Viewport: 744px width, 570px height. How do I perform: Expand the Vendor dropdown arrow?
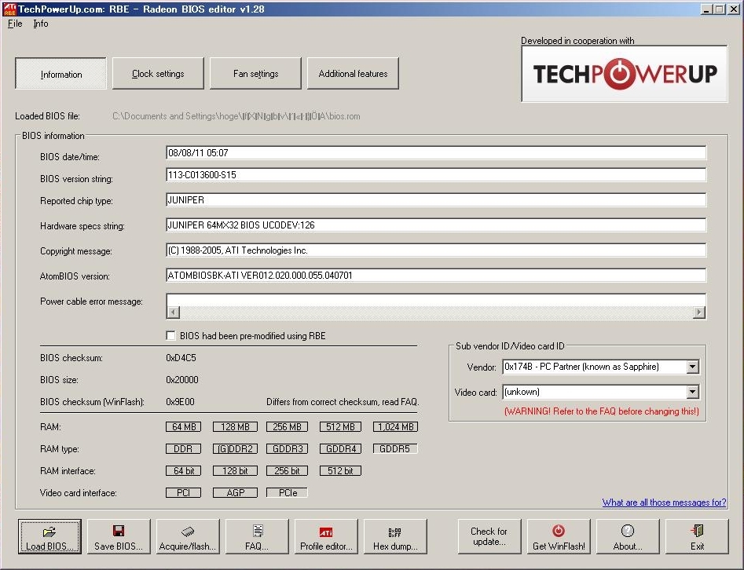(693, 367)
